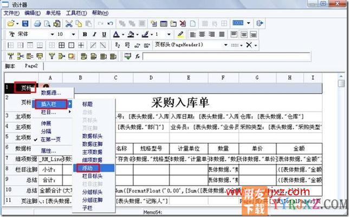349x217 pixels.
Task: Open the font color dropdown arrow
Action: pos(123,35)
